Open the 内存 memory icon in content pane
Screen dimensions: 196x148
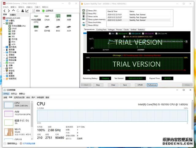pos(69,18)
